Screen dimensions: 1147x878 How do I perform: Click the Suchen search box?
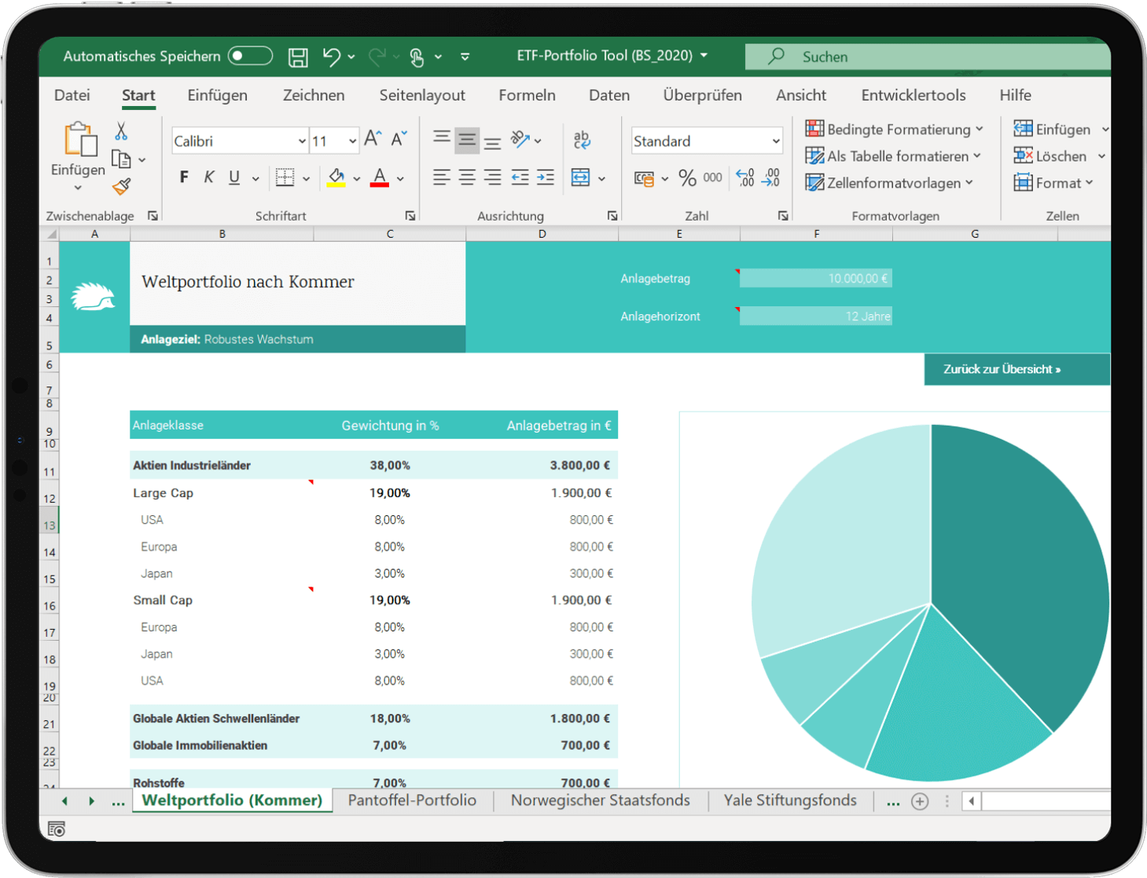coord(928,57)
